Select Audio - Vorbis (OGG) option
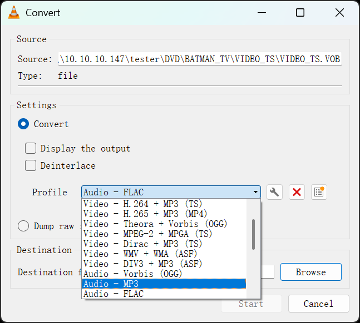This screenshot has height=323, width=360. tap(164, 274)
